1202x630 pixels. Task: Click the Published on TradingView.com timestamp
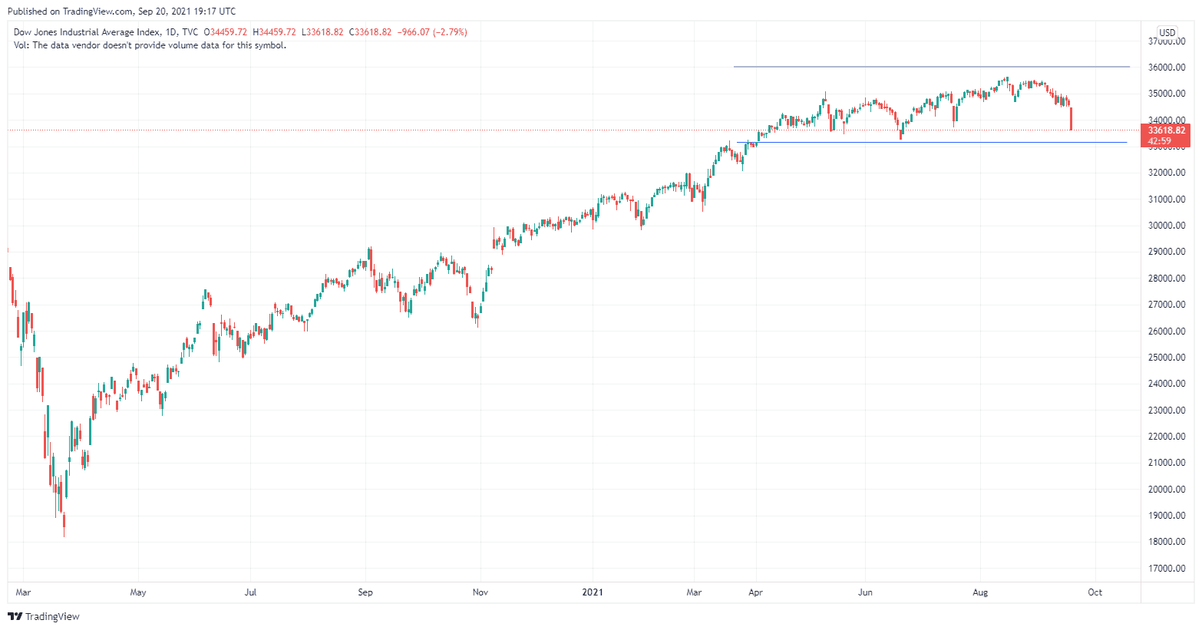point(122,12)
